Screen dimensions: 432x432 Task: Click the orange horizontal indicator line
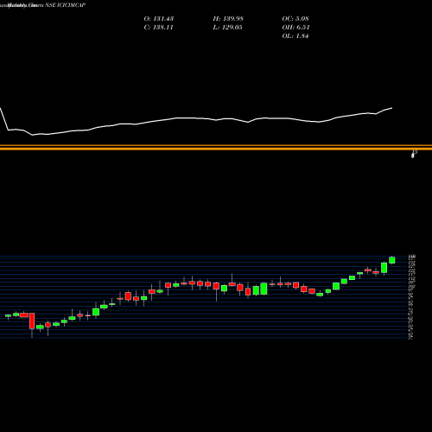pyautogui.click(x=216, y=148)
